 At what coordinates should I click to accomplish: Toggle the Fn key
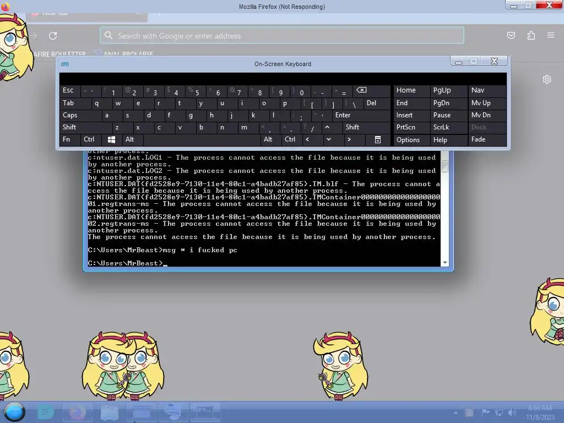[70, 139]
